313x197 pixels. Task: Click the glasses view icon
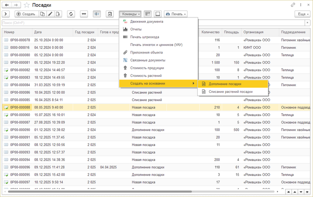84,14
